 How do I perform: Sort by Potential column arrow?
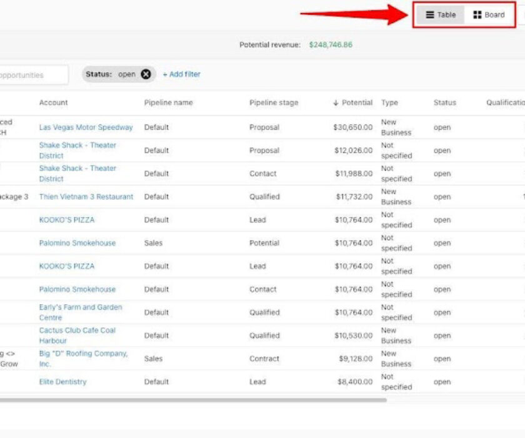(336, 103)
